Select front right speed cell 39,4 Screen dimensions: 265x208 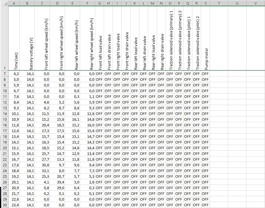(57, 182)
